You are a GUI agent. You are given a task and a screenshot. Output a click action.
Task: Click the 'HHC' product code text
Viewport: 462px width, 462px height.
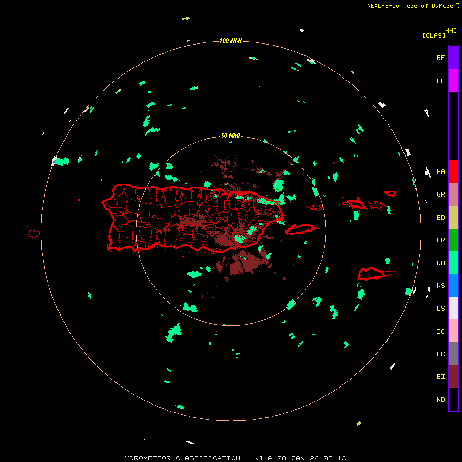tap(451, 31)
